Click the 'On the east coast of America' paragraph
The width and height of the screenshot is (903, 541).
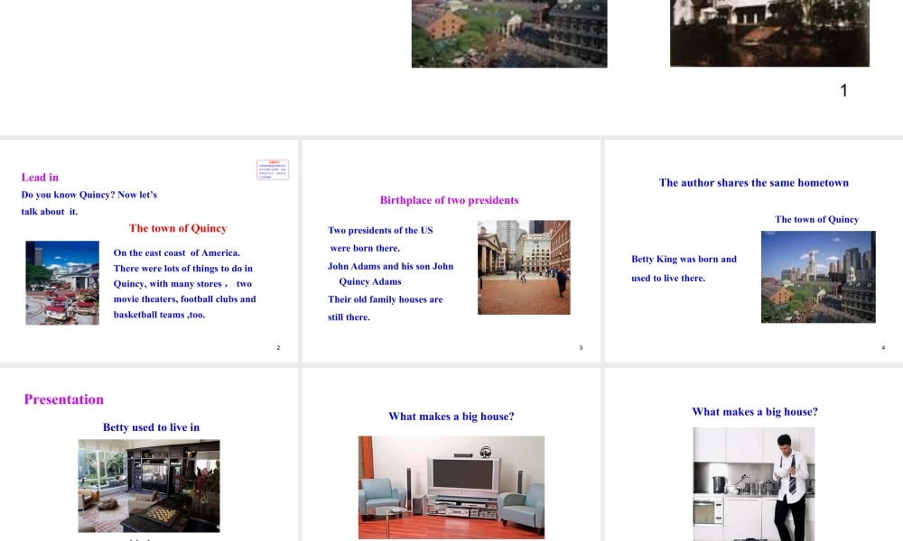click(x=184, y=284)
